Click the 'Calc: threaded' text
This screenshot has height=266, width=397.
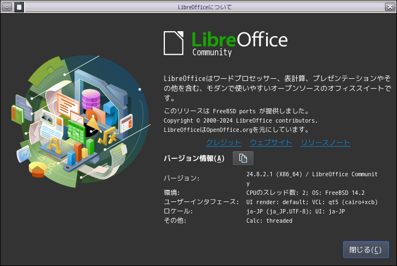(x=269, y=221)
